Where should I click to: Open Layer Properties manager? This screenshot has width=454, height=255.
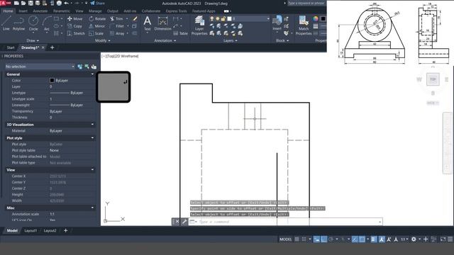coord(199,25)
